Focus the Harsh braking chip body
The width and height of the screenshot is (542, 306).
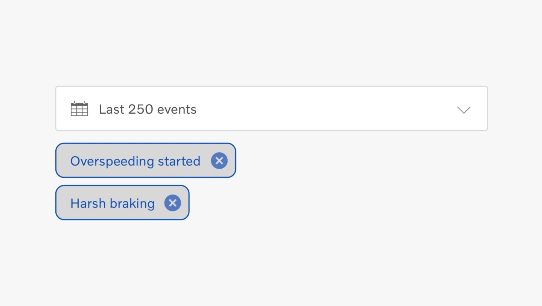(122, 202)
